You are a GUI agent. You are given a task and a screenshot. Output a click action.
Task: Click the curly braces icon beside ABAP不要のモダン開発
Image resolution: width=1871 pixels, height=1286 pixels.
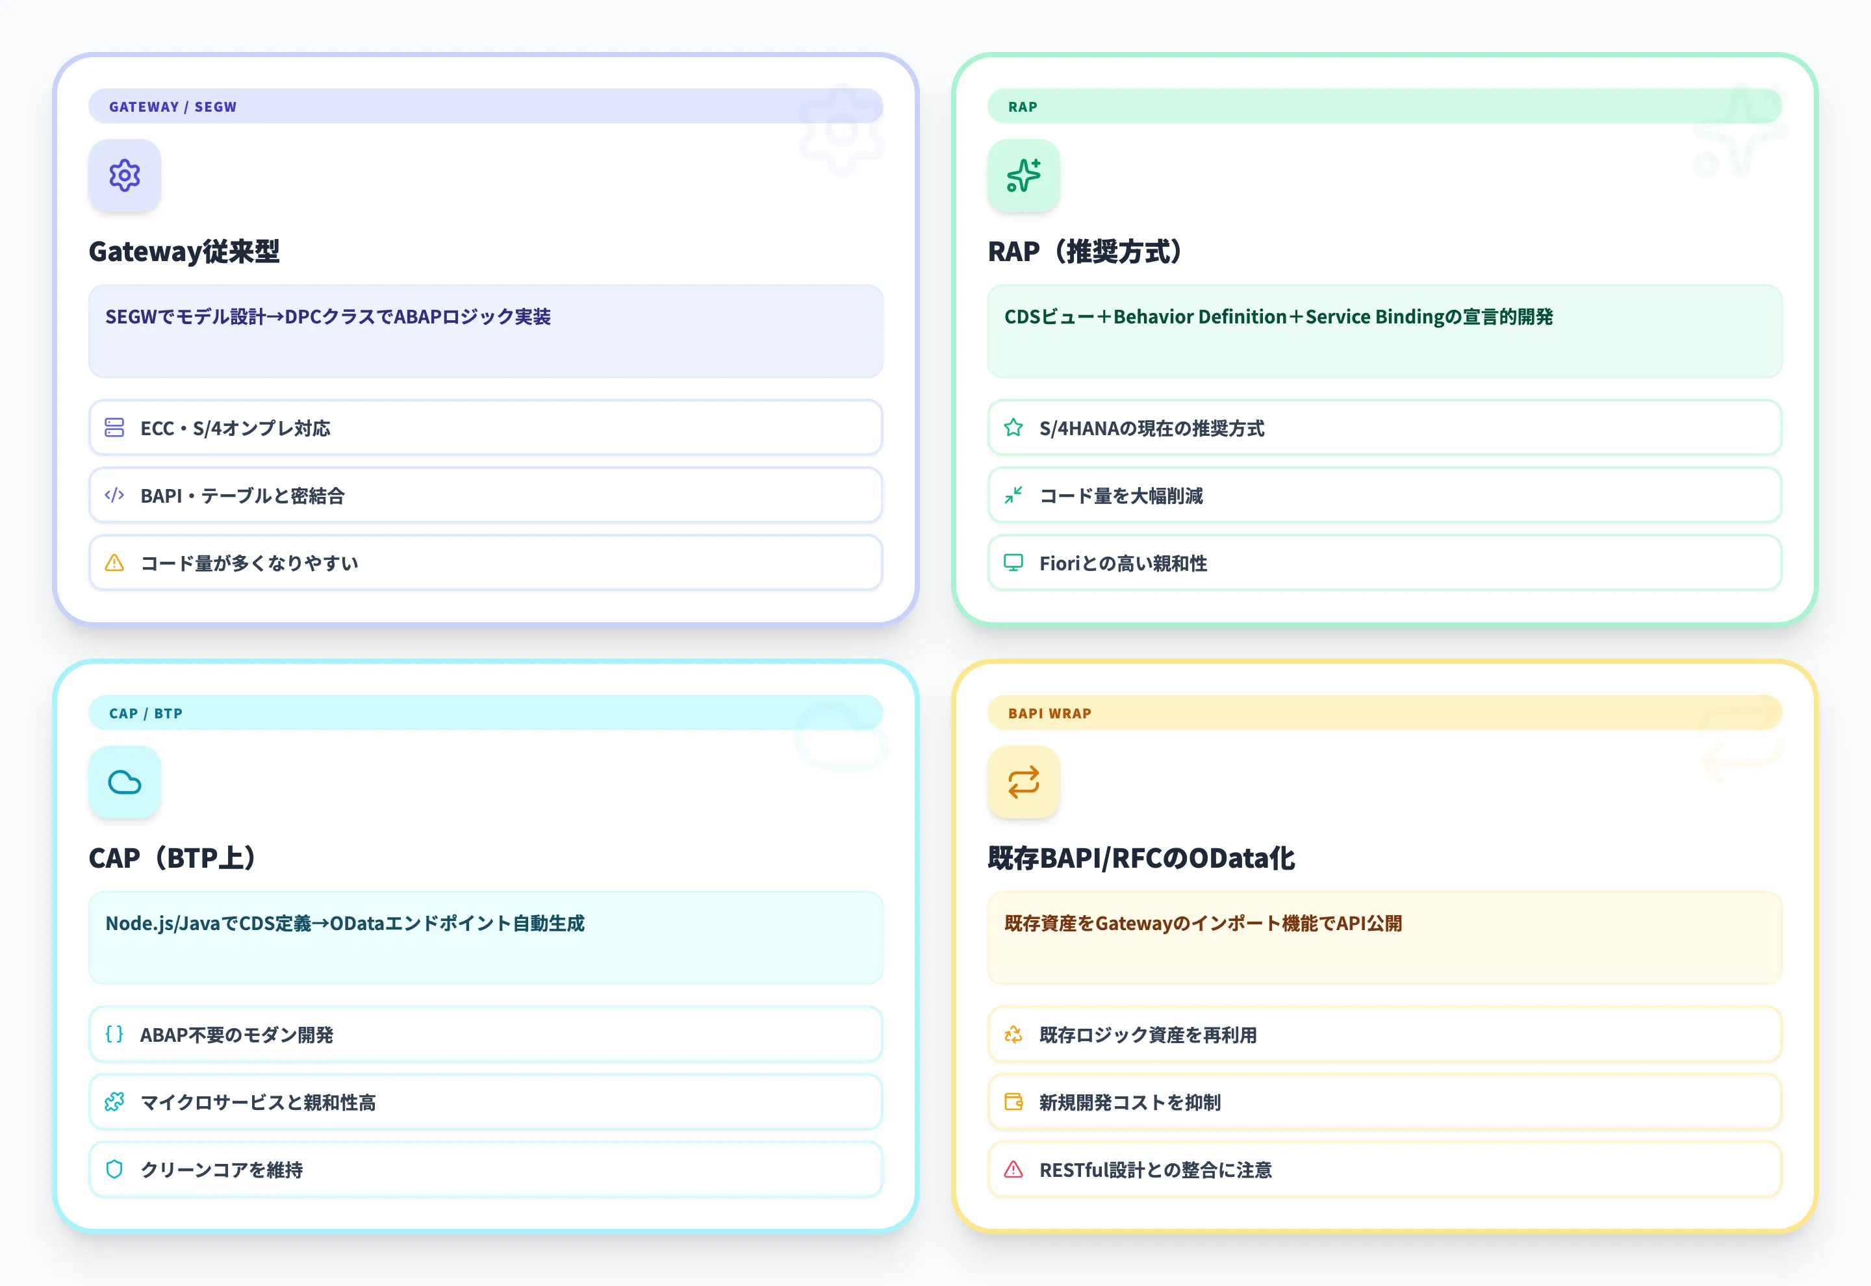coord(114,1035)
